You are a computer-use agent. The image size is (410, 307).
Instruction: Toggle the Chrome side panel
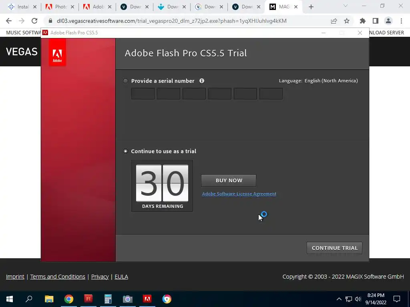[376, 21]
